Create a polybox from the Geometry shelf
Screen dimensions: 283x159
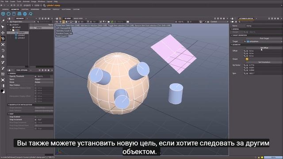(x=3, y=14)
